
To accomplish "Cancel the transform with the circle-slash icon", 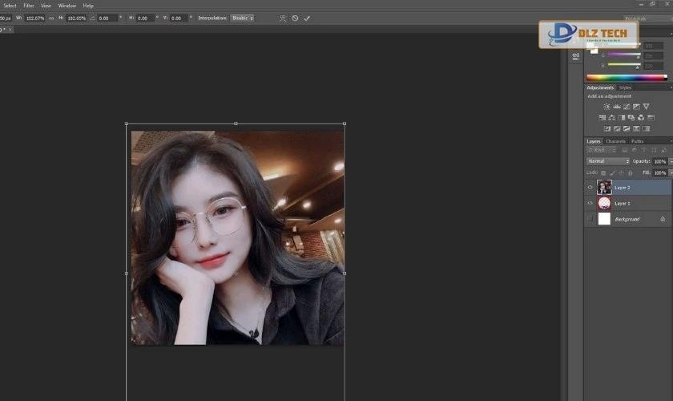I will coord(295,18).
